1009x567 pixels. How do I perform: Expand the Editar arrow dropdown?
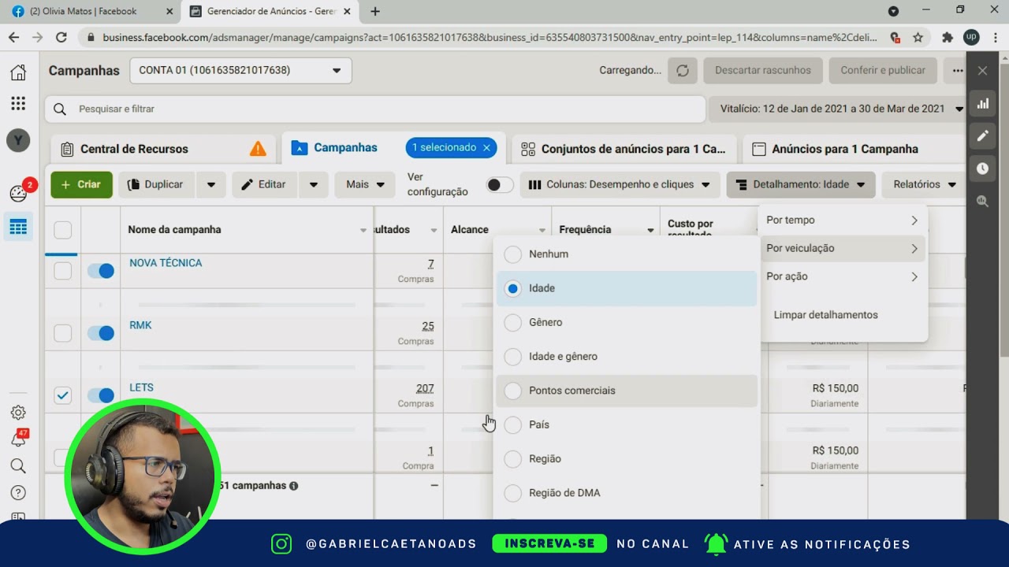coord(314,184)
